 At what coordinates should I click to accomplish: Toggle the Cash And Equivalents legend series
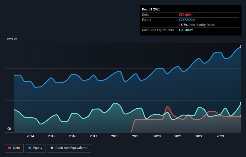[x=69, y=148]
